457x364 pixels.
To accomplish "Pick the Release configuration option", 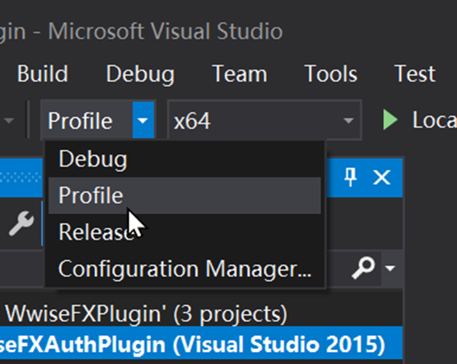I will [x=95, y=232].
